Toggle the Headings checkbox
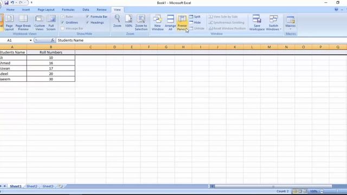 click(87, 23)
